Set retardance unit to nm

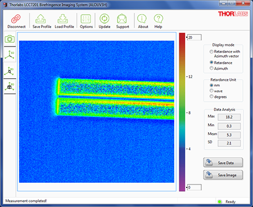click(211, 85)
